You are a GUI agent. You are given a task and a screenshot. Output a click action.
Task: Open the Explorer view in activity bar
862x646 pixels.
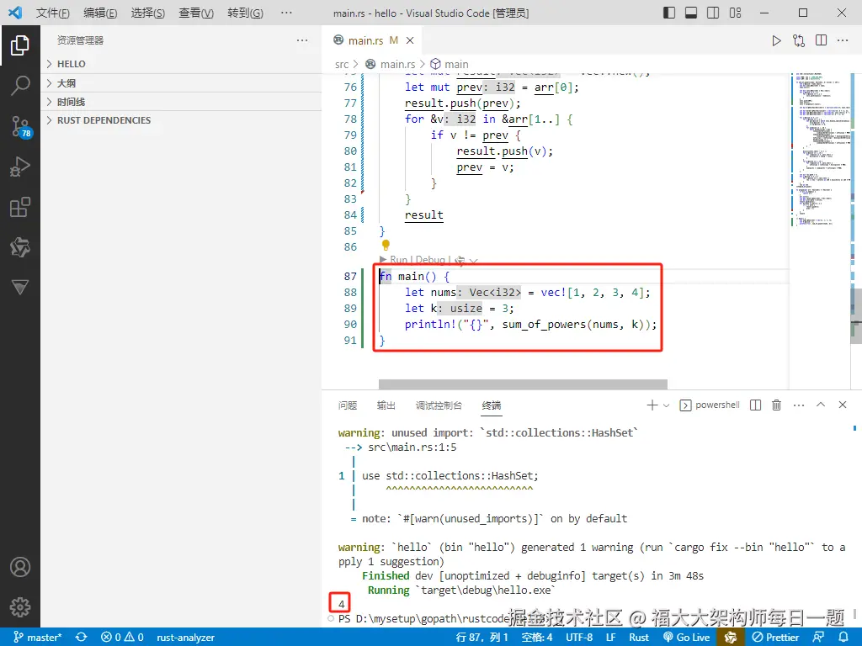[20, 45]
